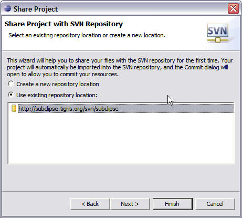Click the Share Project title bar text

(36, 9)
